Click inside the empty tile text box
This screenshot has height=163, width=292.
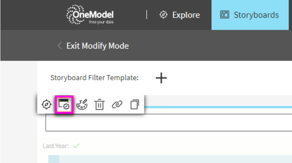(169, 123)
